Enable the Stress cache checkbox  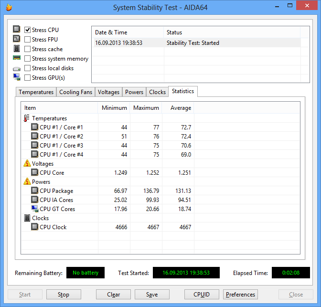(x=27, y=49)
